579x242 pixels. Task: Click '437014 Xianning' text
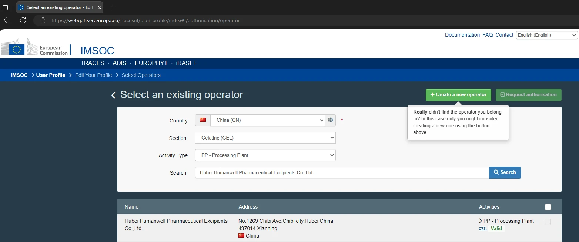pyautogui.click(x=258, y=228)
